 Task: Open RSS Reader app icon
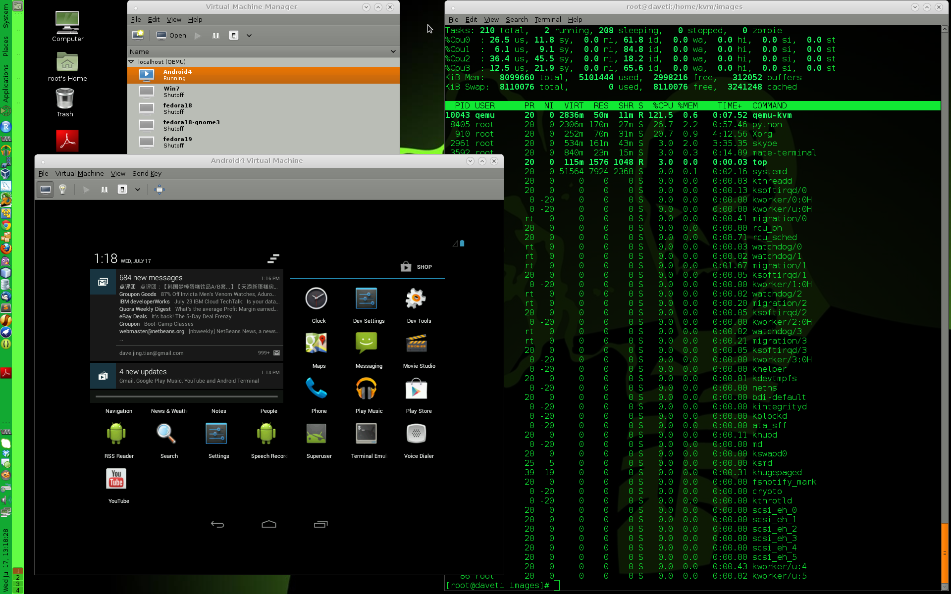(116, 434)
